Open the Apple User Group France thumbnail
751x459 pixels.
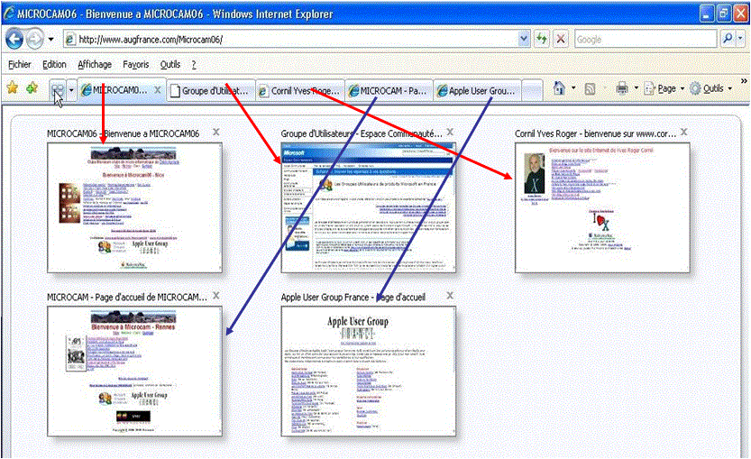(369, 372)
